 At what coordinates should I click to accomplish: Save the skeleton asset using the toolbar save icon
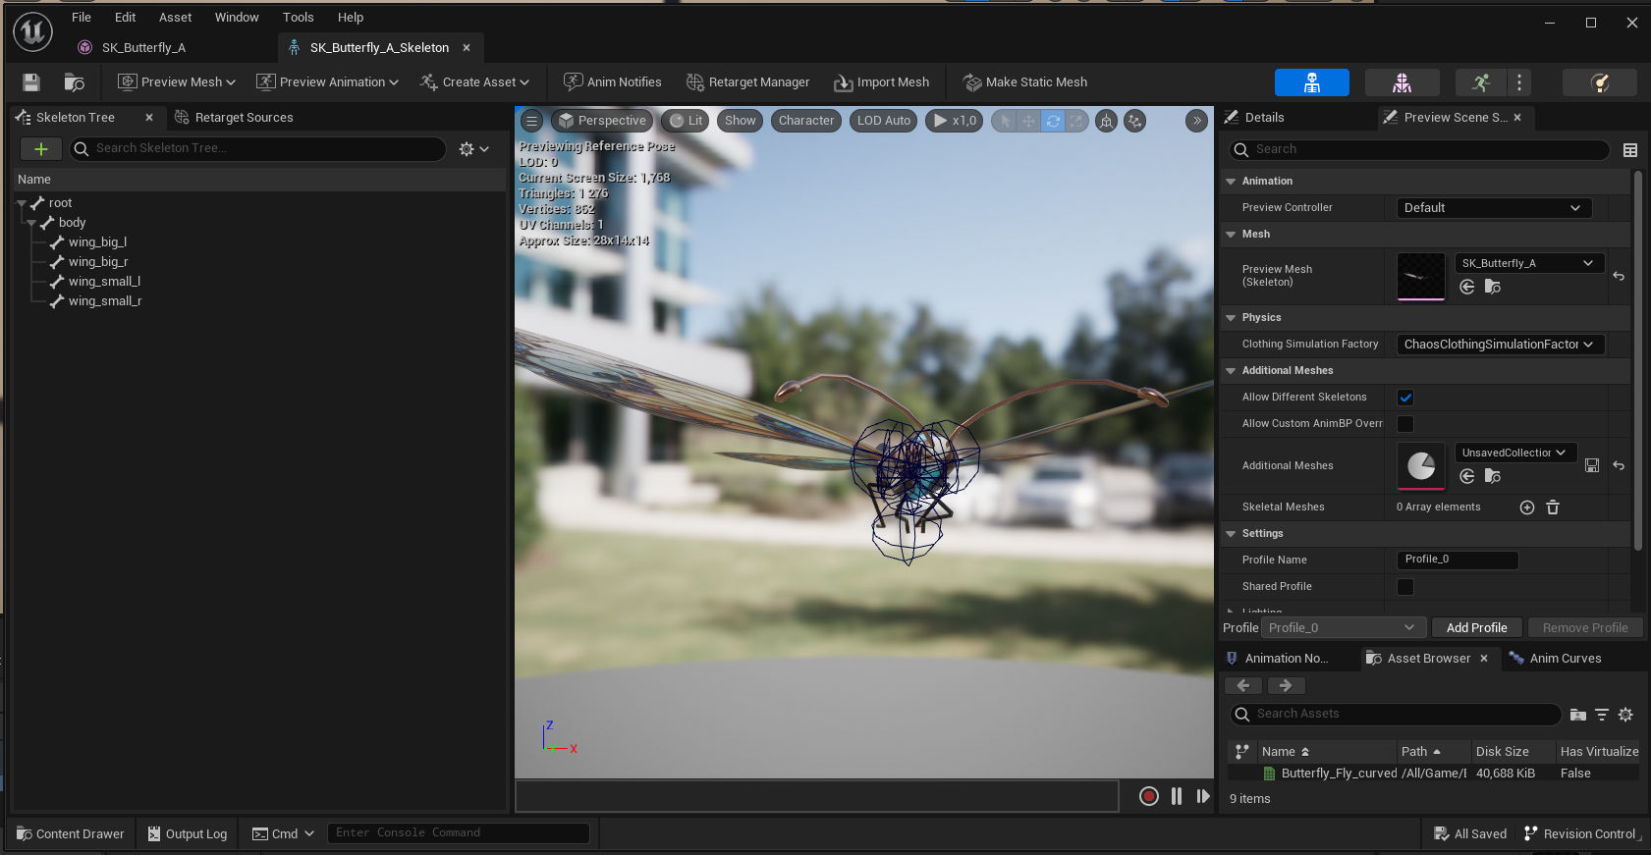point(31,82)
